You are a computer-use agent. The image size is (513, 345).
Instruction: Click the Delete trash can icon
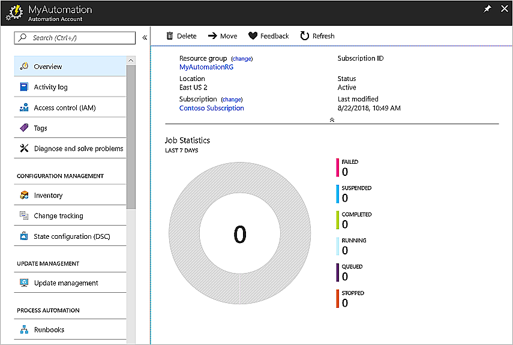point(170,36)
